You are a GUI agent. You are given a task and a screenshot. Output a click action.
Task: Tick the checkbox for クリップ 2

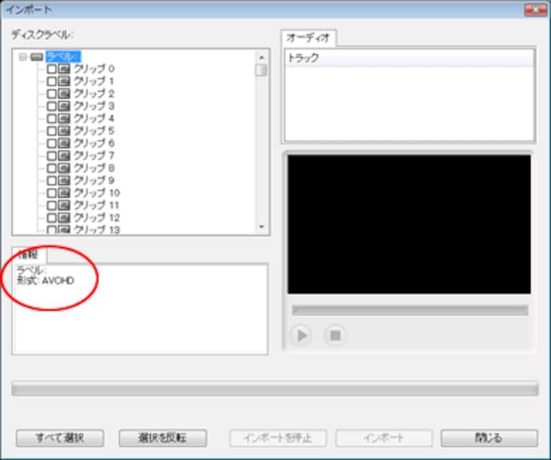(x=52, y=94)
